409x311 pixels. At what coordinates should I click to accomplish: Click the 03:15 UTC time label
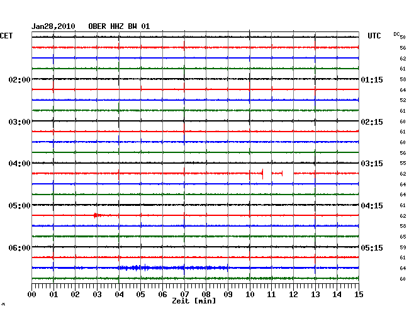(372, 164)
